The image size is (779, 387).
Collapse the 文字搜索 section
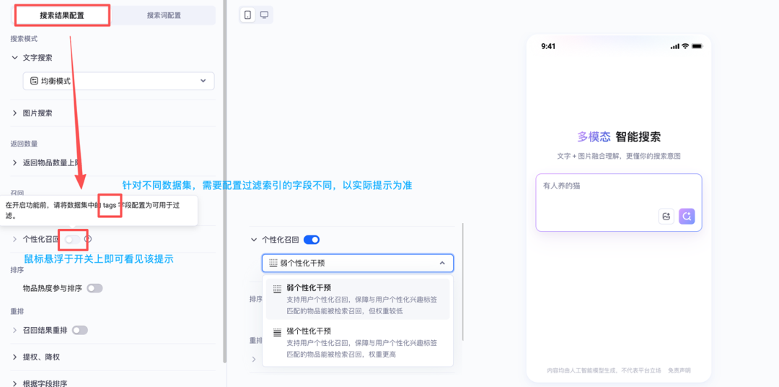click(14, 58)
